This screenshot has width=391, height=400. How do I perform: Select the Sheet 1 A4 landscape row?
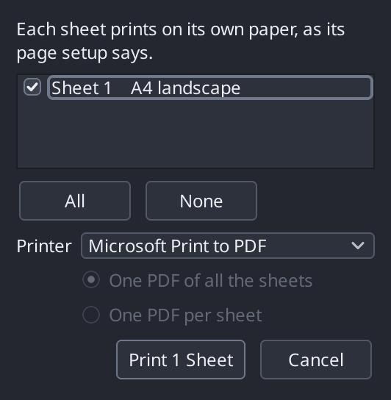(210, 87)
